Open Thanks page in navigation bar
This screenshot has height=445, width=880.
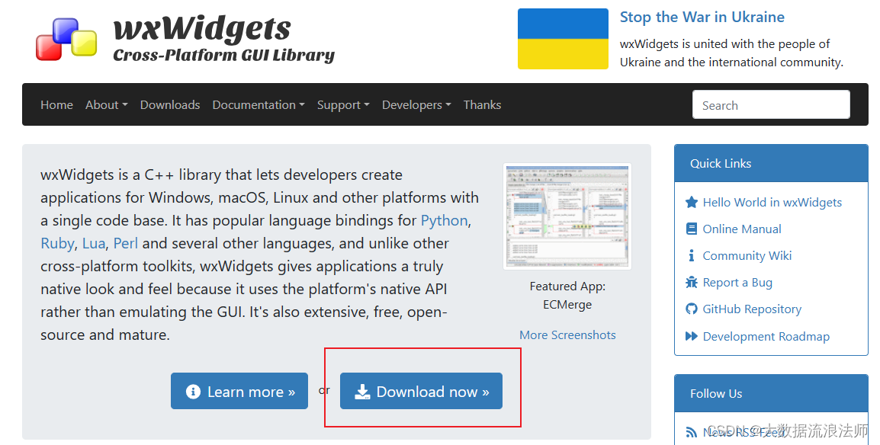(482, 105)
